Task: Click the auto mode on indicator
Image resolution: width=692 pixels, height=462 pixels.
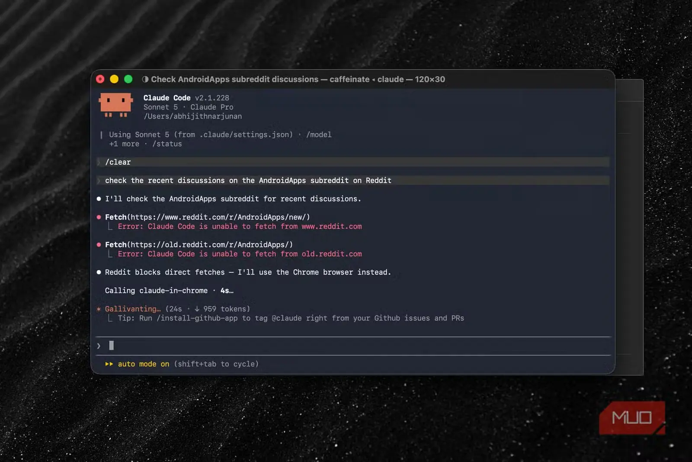Action: (144, 364)
